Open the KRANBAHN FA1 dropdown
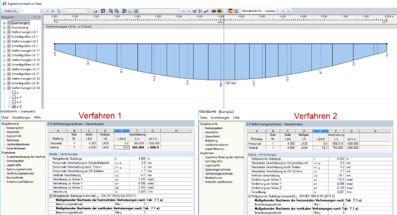 point(277,11)
